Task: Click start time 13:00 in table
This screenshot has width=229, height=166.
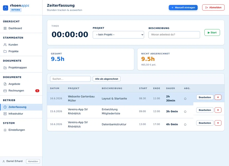Action: tap(142, 124)
